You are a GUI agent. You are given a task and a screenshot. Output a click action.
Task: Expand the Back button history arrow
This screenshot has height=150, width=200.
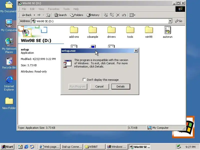(34, 15)
